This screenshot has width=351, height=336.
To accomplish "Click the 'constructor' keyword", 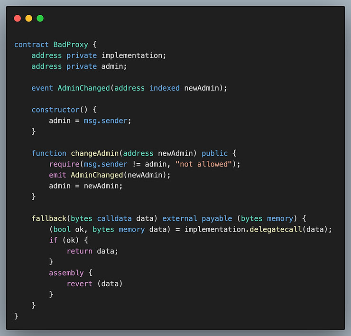I will point(55,110).
